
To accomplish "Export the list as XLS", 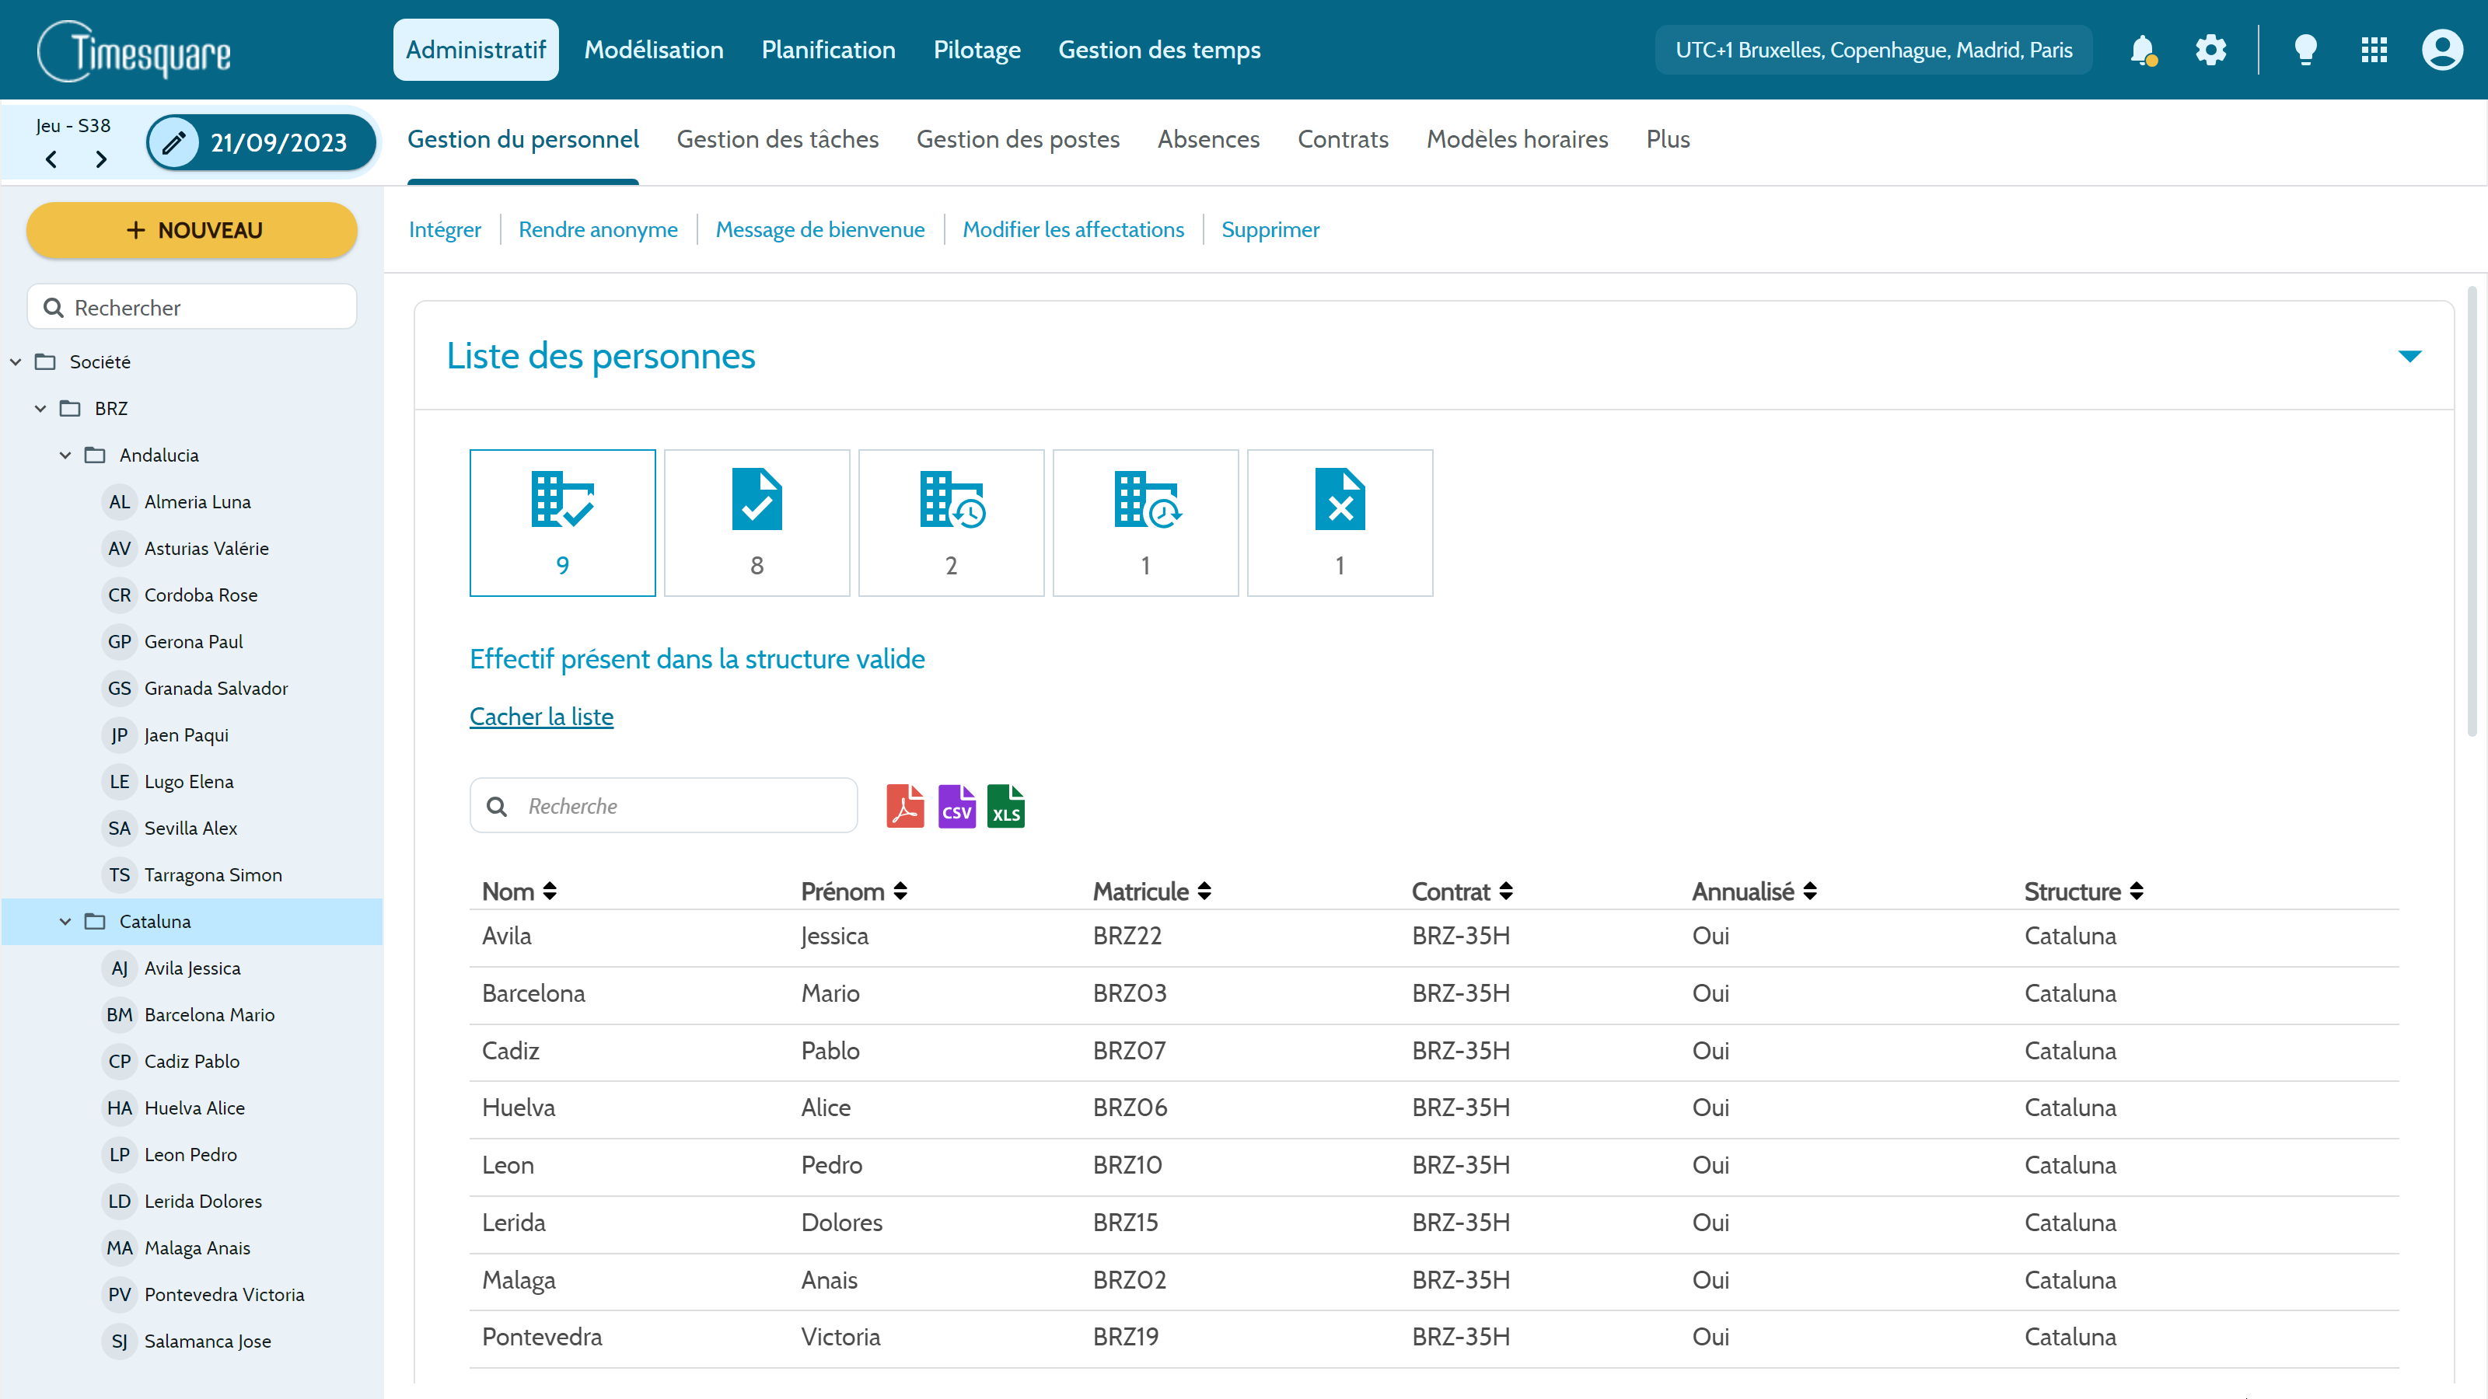I will tap(1005, 806).
